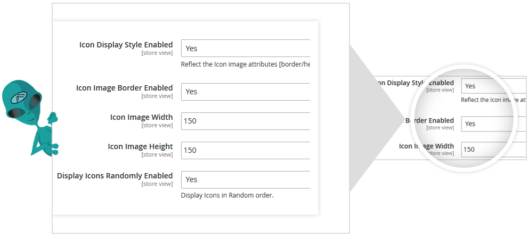The width and height of the screenshot is (529, 237).
Task: Open Icon Image Border Enabled dropdown in main panel
Action: [246, 92]
